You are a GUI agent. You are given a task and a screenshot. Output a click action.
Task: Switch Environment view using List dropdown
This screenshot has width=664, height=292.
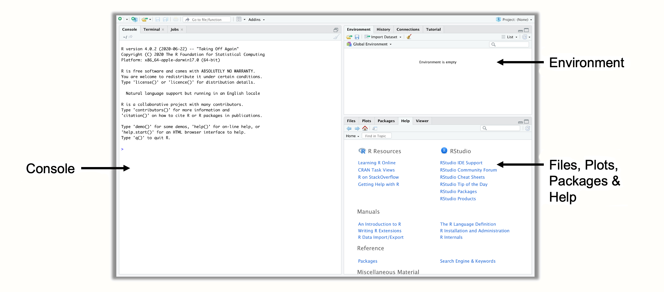click(x=510, y=37)
